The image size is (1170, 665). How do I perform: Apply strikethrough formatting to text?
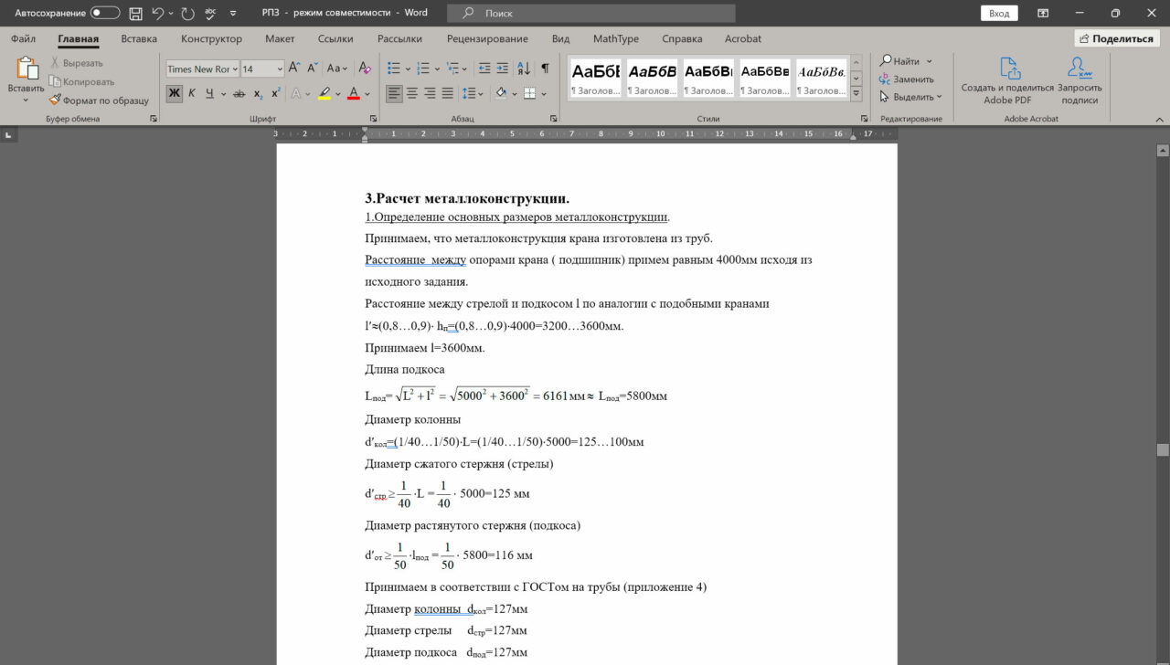239,93
